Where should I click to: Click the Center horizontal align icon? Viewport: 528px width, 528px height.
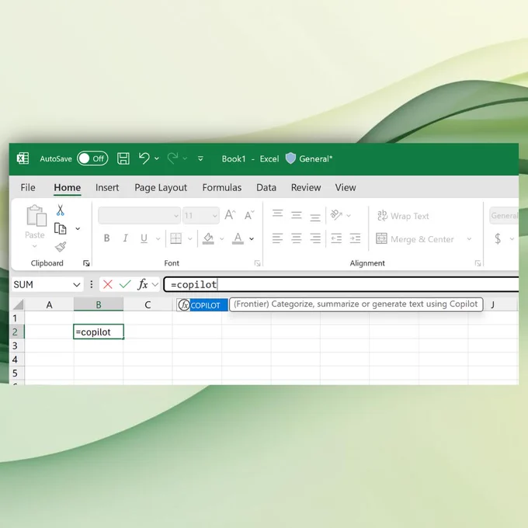click(x=297, y=238)
